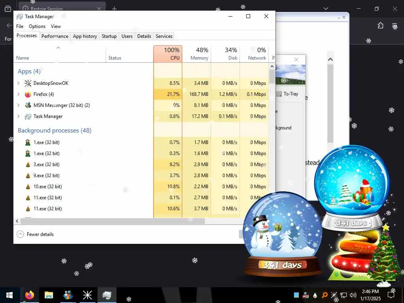This screenshot has height=303, width=404.
Task: Click the blue square tray icon
Action: tap(296, 295)
